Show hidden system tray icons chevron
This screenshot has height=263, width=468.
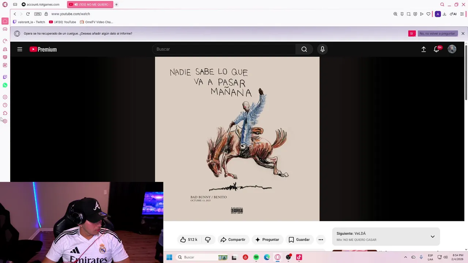(405, 257)
